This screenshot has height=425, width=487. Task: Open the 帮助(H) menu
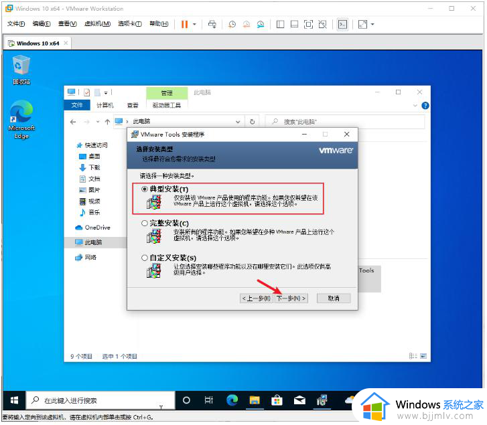click(159, 24)
